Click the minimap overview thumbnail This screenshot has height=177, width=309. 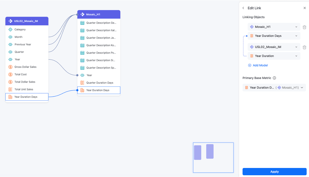tap(213, 158)
